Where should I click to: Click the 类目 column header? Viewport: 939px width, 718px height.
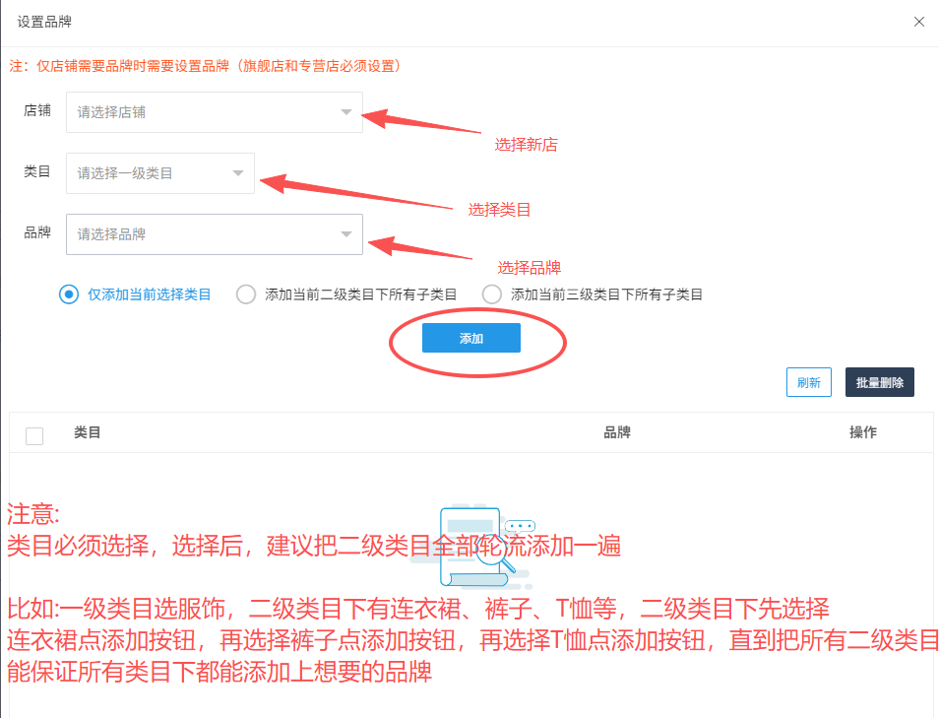tap(88, 432)
